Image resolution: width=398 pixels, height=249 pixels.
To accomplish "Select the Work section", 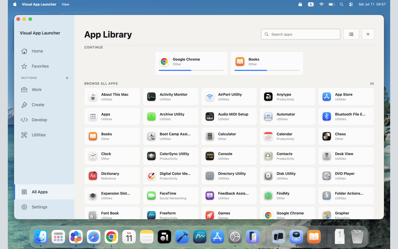I will click(44, 90).
